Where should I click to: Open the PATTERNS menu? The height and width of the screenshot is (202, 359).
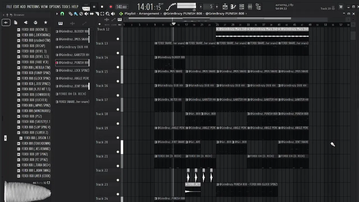33,7
